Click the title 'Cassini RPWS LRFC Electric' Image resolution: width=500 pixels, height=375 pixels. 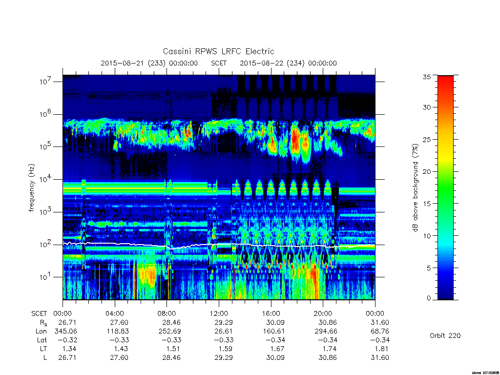[218, 51]
